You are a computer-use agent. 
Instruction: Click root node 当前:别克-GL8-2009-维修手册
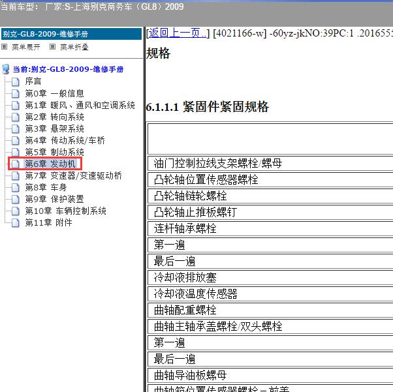click(x=68, y=69)
